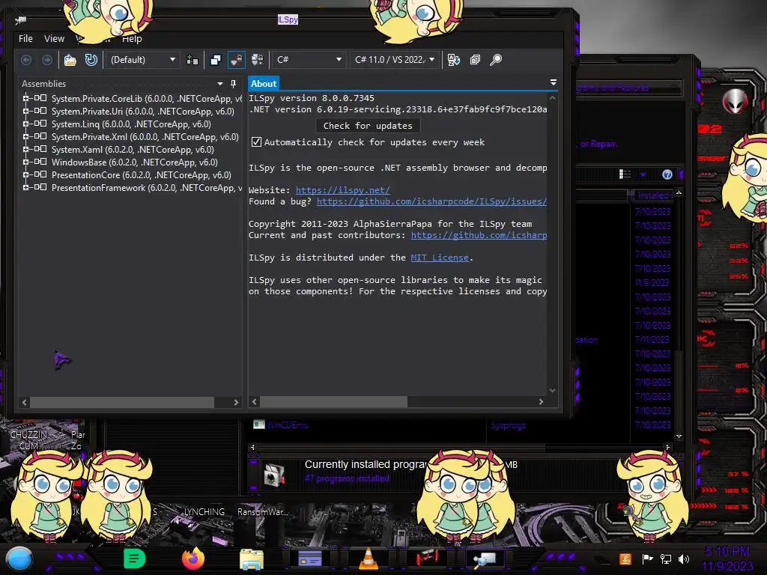Expand the PresentationFramework assembly node
The image size is (767, 575).
click(25, 187)
